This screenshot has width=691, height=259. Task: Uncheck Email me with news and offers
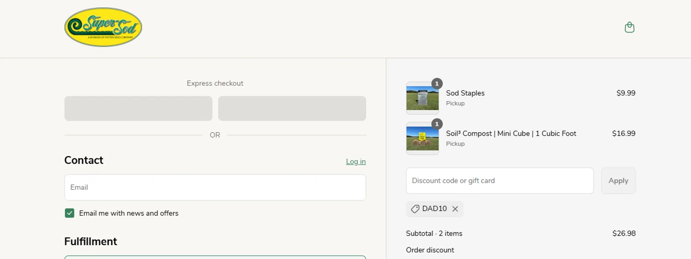coord(70,213)
